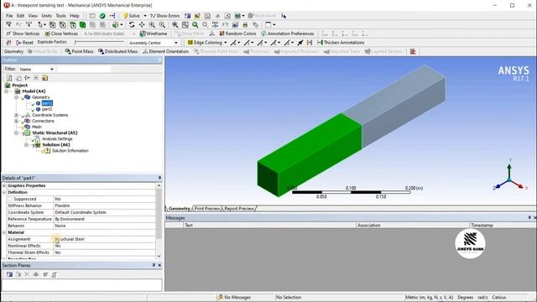Screen dimensions: 537x302
Task: Open the Edit menu
Action: (20, 16)
